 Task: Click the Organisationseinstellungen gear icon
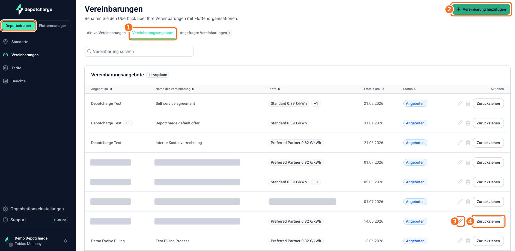pyautogui.click(x=5, y=209)
